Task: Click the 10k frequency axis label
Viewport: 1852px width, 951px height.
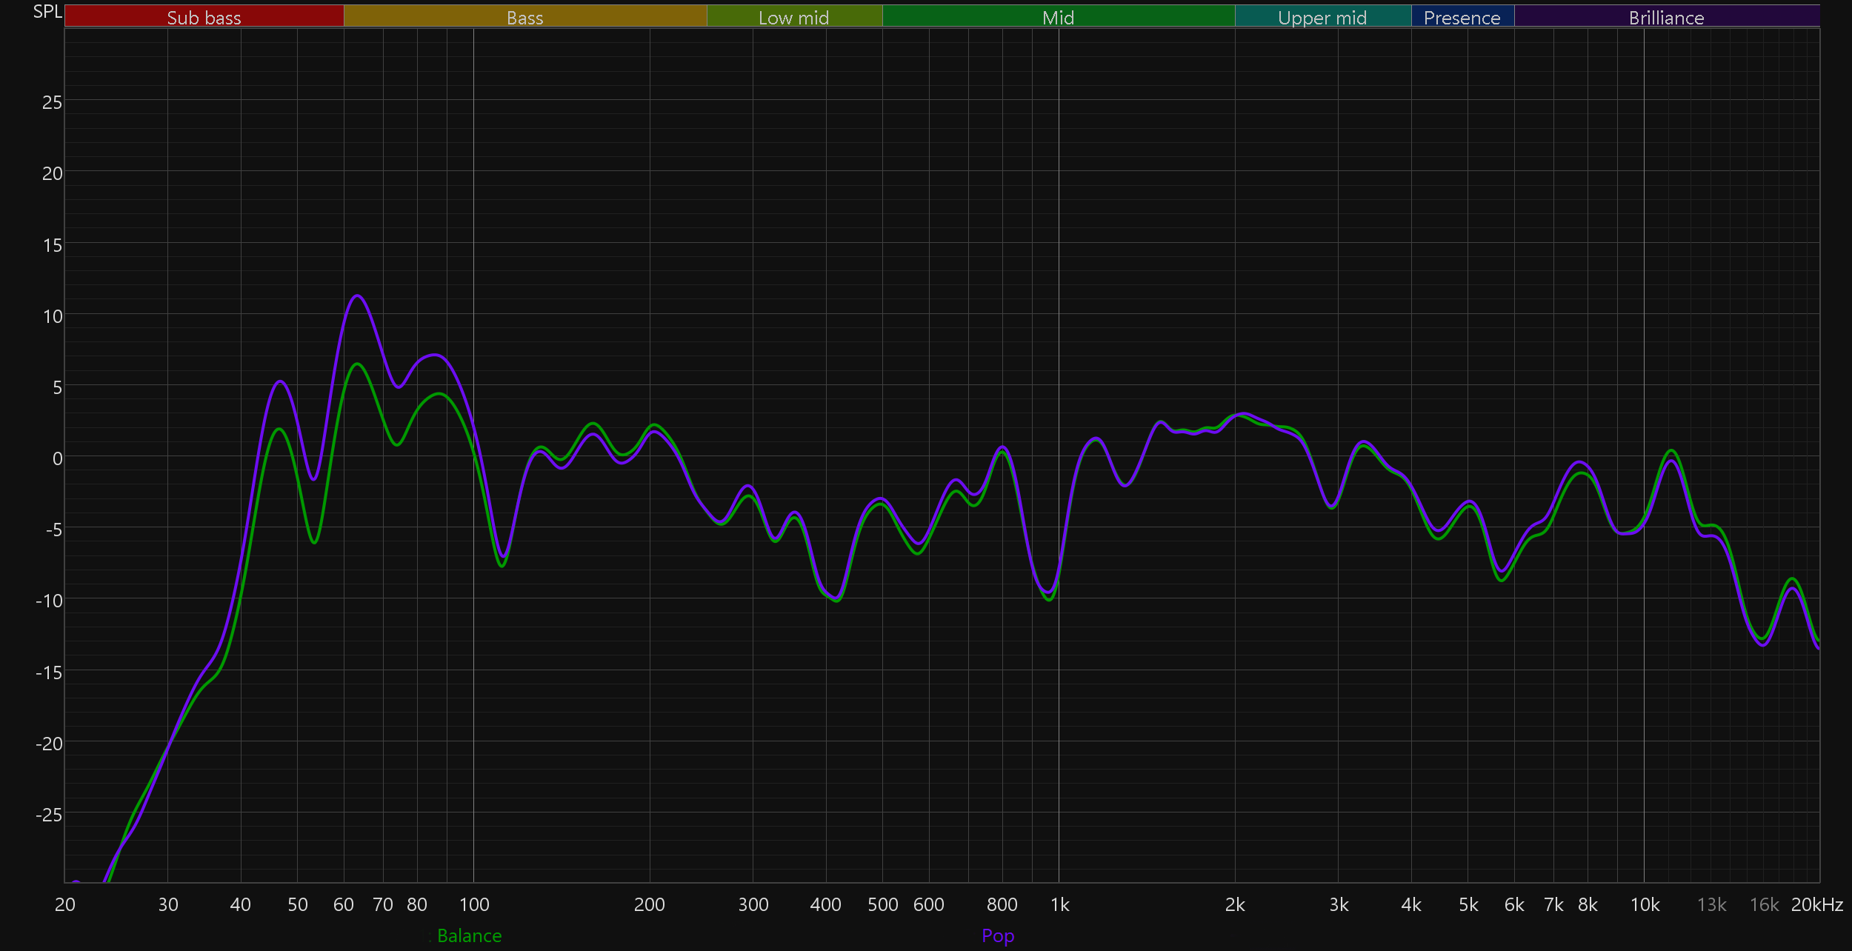Action: tap(1645, 904)
